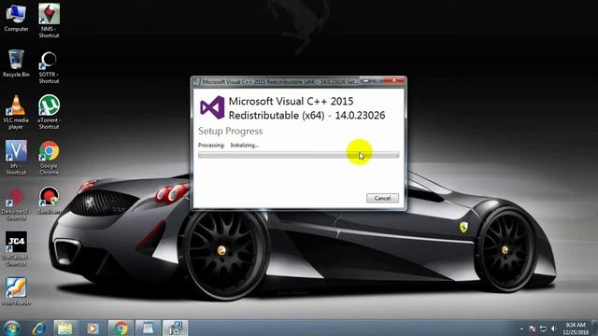Select the Google Chrome desktop icon
Screen dimensions: 598x336
(x=49, y=158)
